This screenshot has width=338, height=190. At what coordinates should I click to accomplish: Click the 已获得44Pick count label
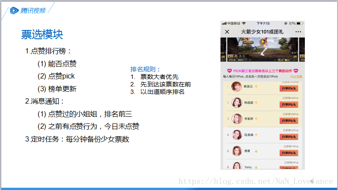tap(291, 98)
